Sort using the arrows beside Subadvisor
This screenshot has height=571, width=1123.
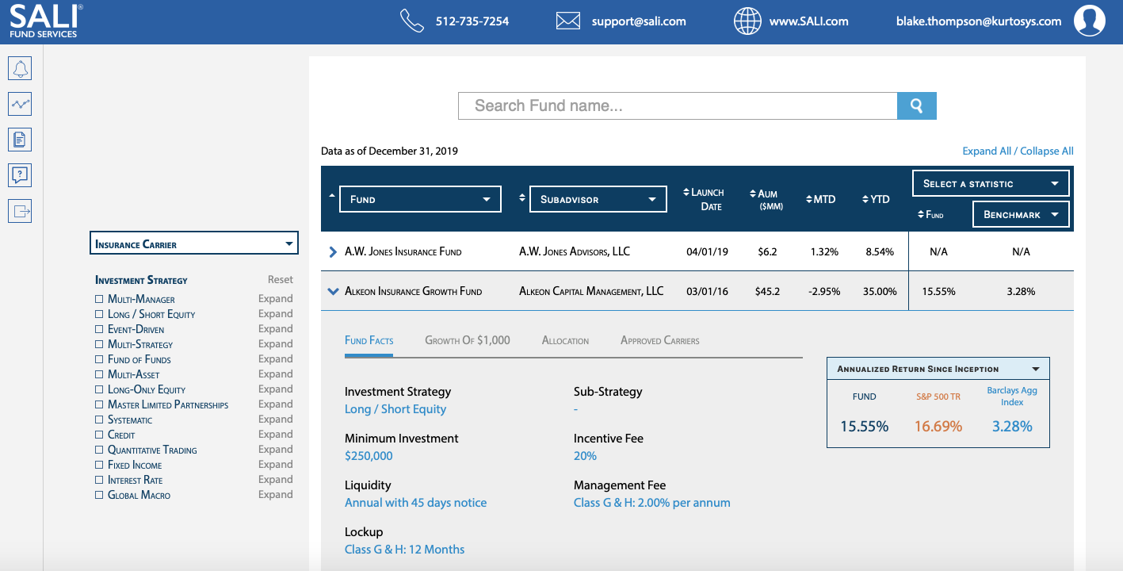click(x=521, y=197)
